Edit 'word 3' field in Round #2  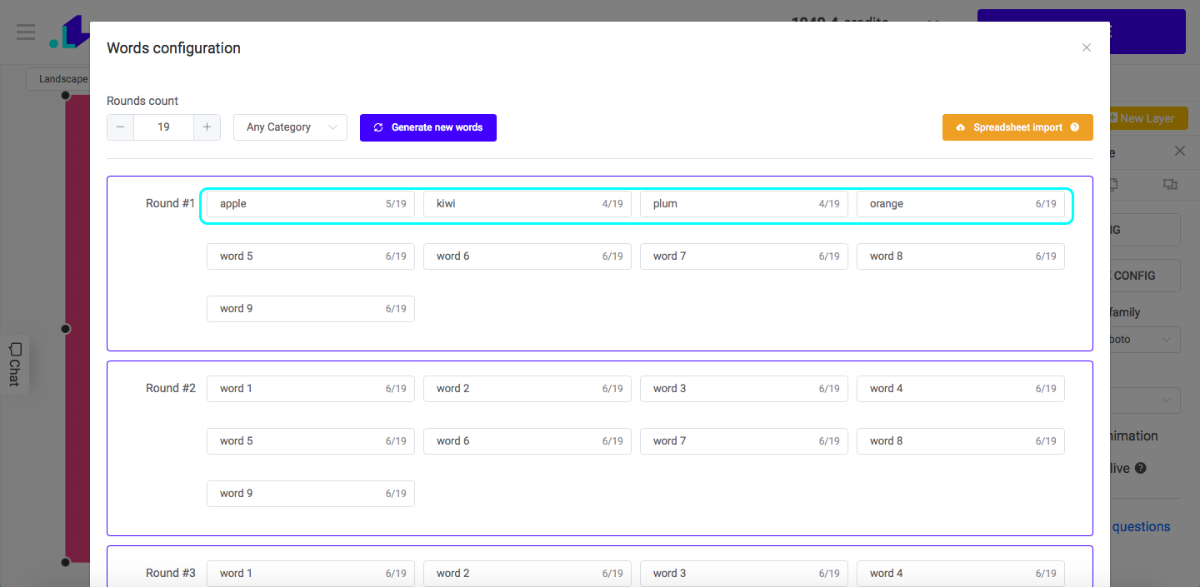744,389
